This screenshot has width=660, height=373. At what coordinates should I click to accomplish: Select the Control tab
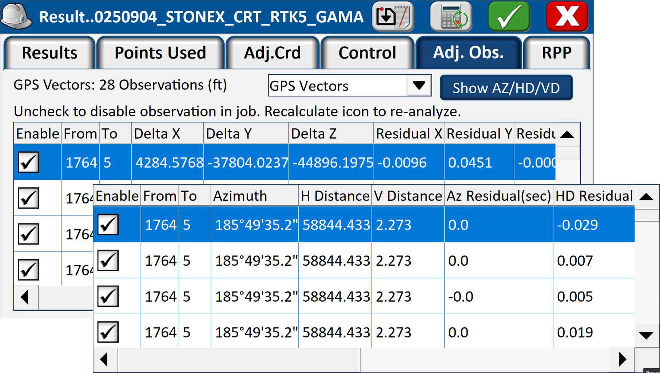[367, 53]
